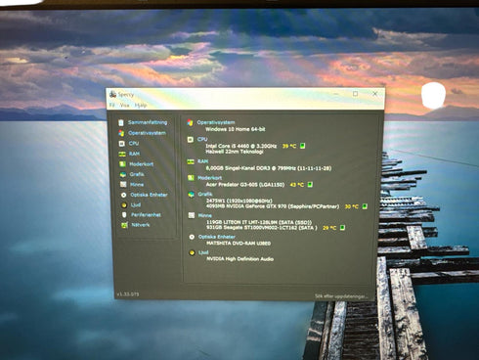The image size is (479, 360).
Task: Click the CPU heading link in summary
Action: click(202, 139)
